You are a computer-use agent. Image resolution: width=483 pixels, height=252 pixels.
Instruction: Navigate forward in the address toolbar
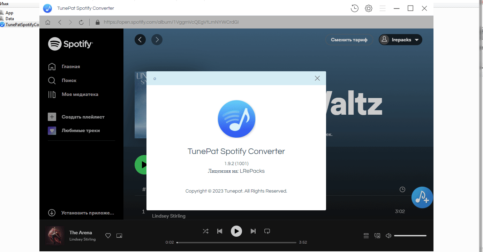[x=70, y=22]
